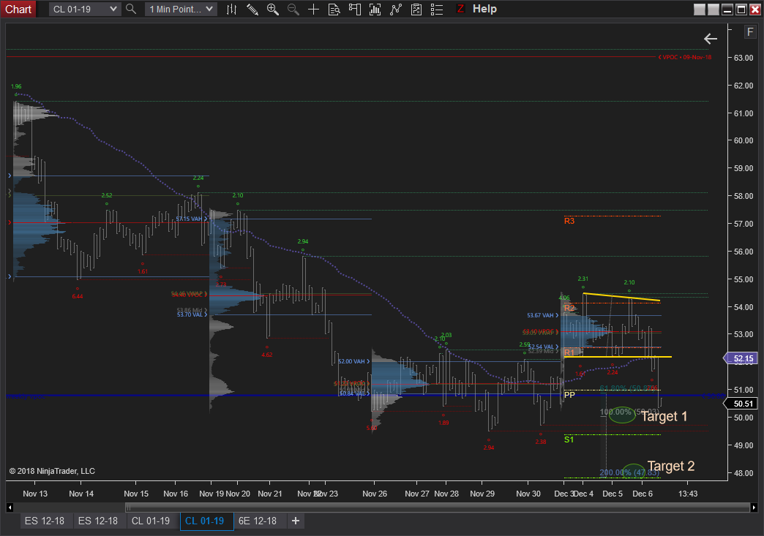Select the Target 2 text annotation
Image resolution: width=764 pixels, height=536 pixels.
(x=671, y=466)
